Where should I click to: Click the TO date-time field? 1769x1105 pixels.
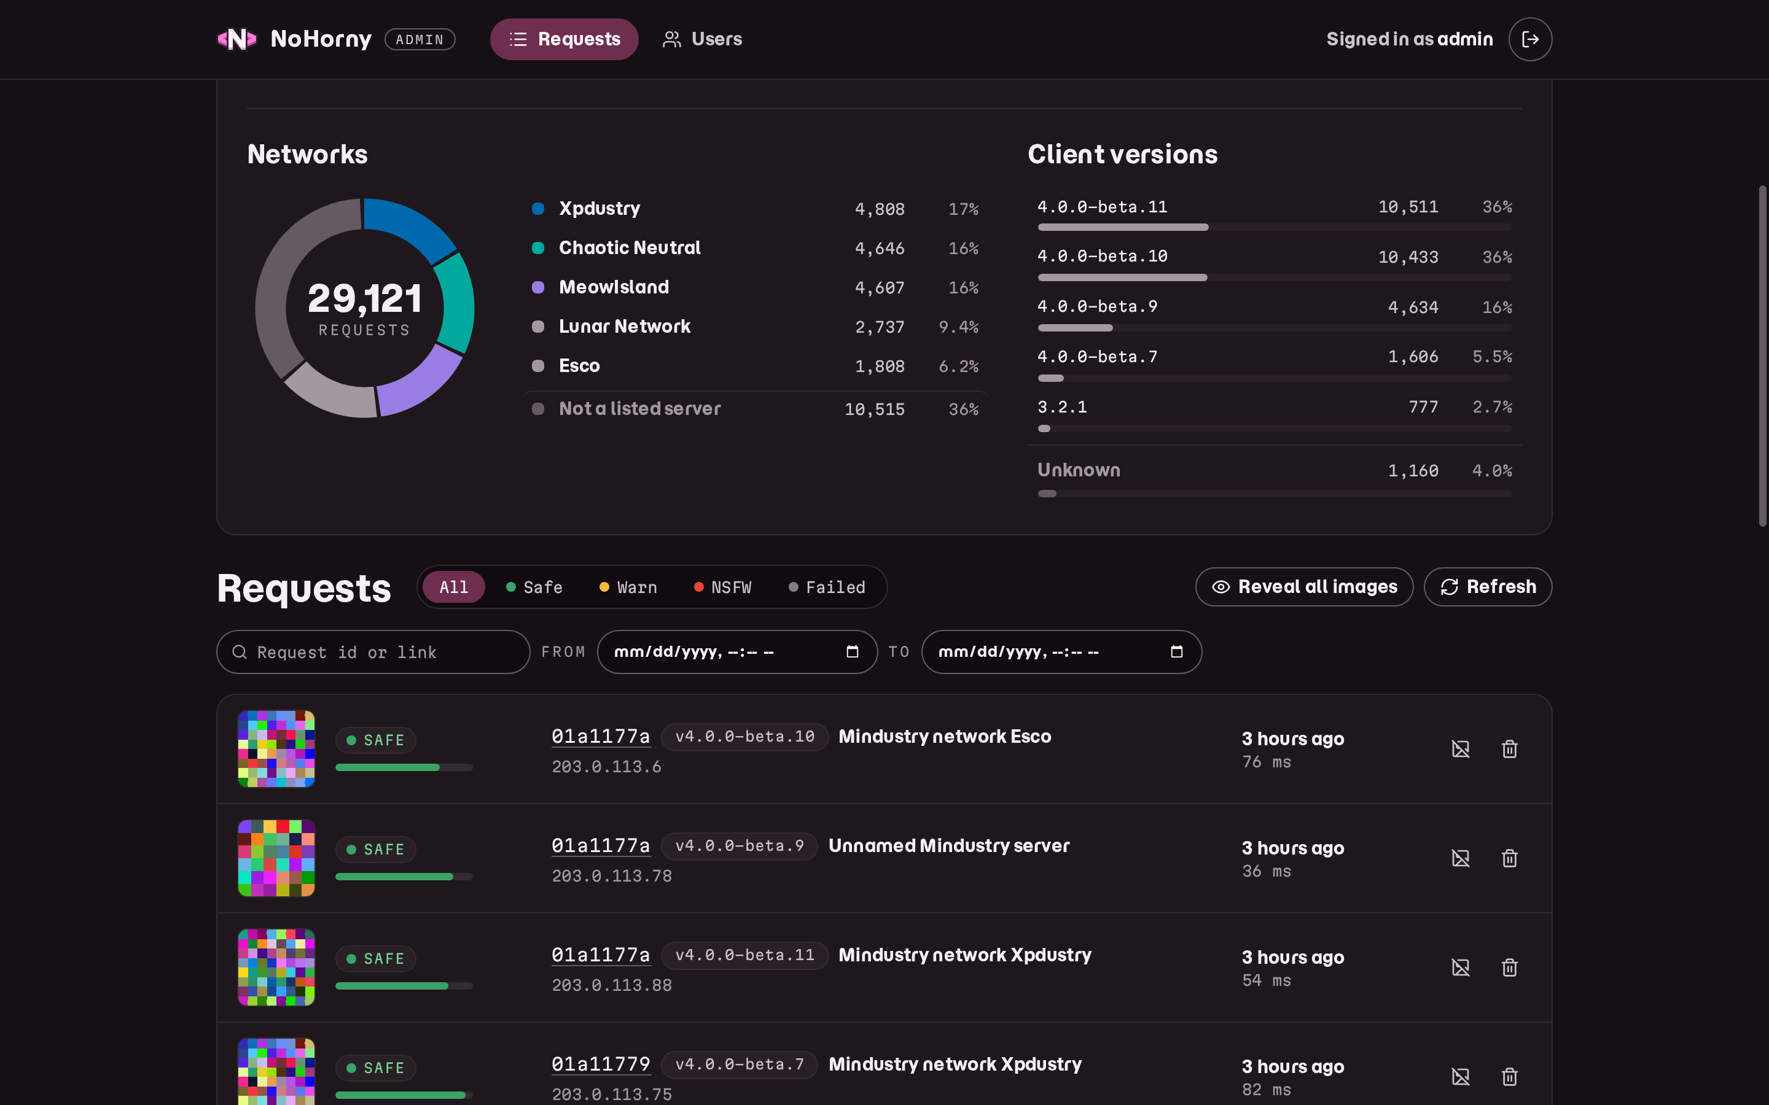pos(1061,652)
